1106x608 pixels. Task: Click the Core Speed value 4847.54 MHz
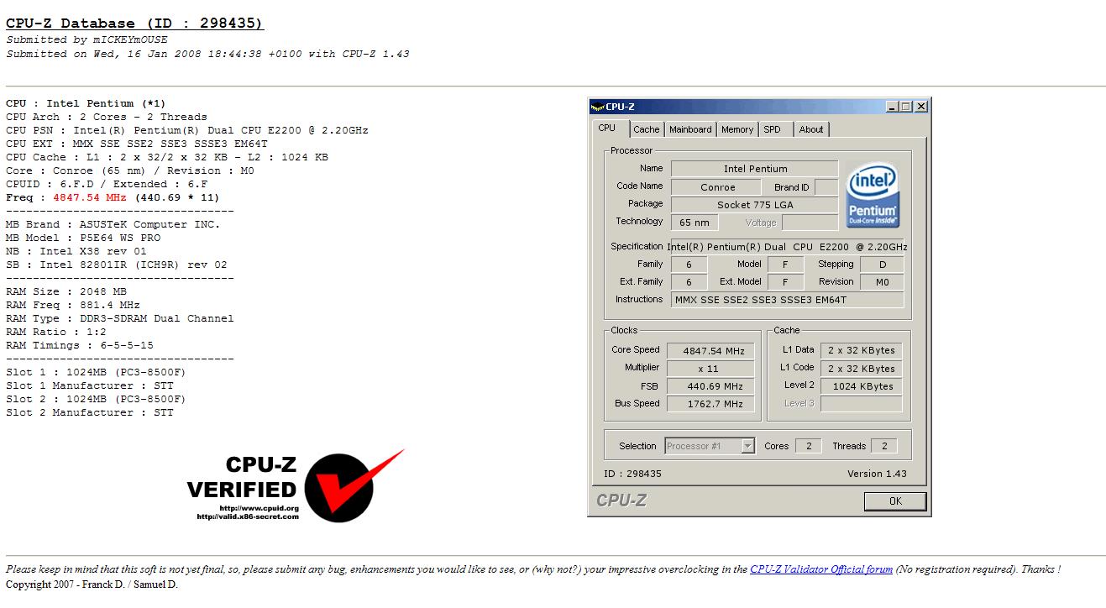coord(710,351)
